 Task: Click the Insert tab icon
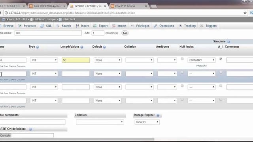point(77,26)
